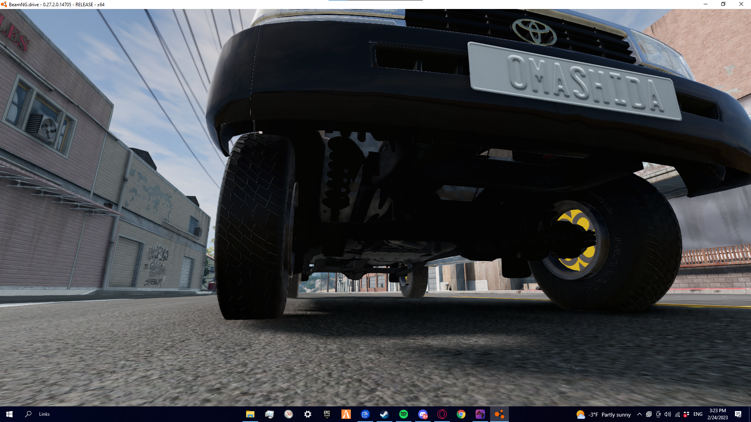Switch ENG input language indicator

[x=698, y=414]
